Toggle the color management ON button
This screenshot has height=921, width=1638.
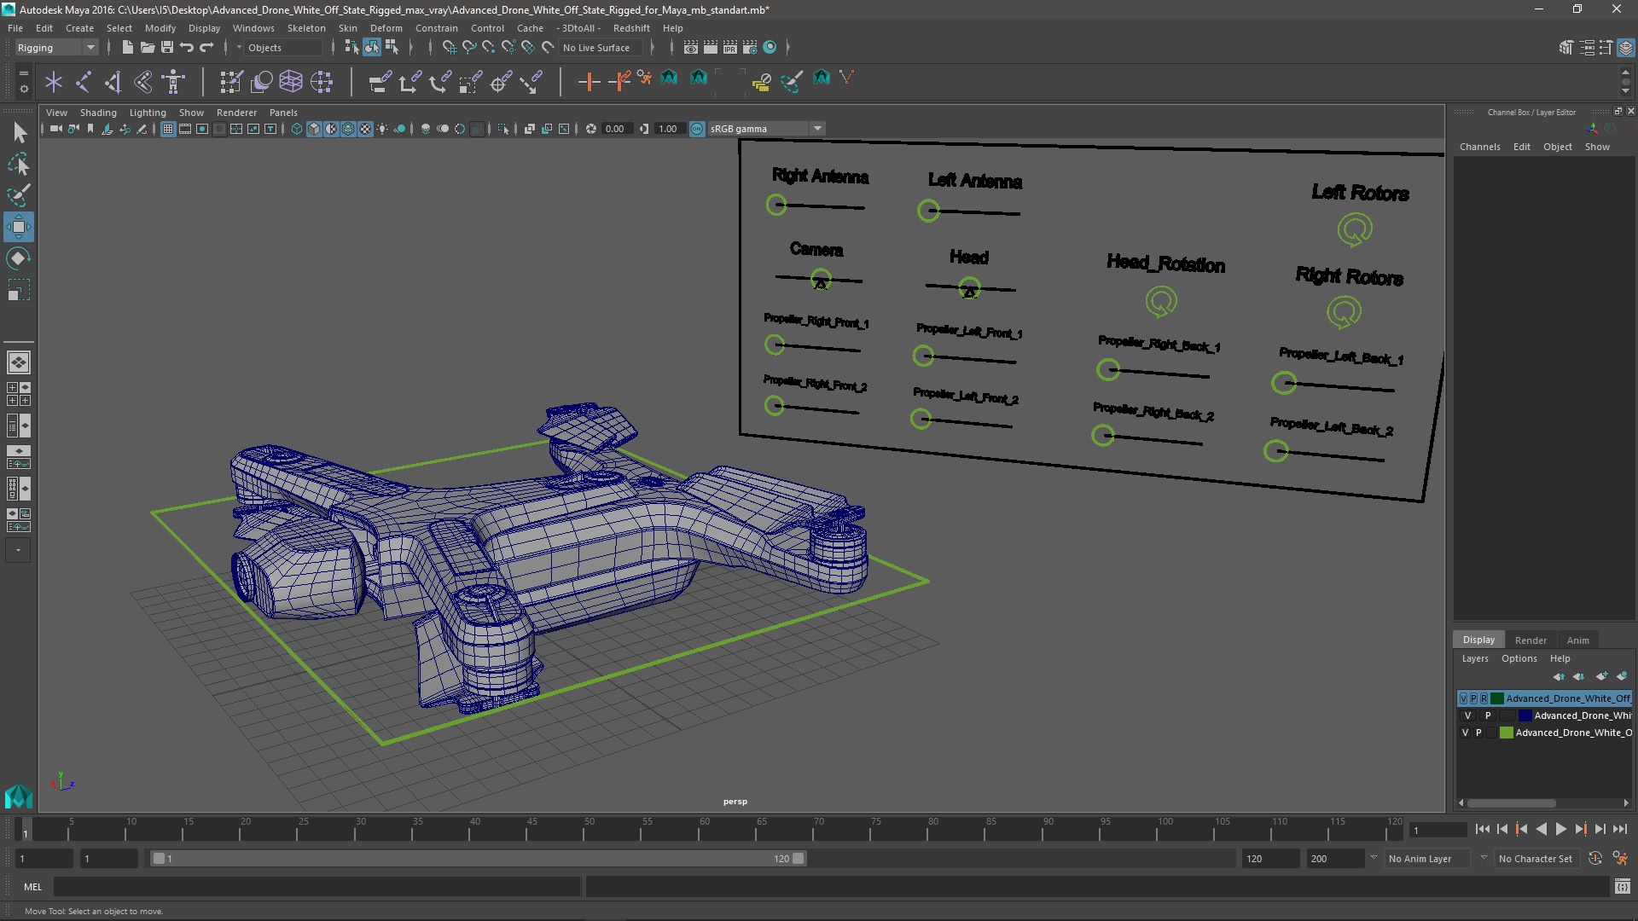click(697, 129)
